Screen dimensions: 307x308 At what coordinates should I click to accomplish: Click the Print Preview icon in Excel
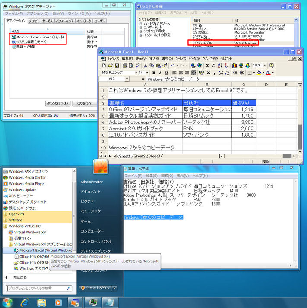click(x=131, y=66)
